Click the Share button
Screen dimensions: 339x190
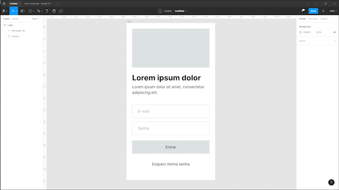313,11
